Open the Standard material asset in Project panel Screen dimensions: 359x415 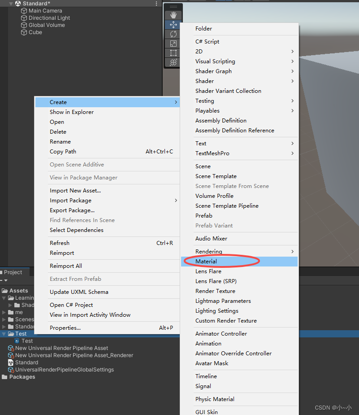tap(27, 362)
